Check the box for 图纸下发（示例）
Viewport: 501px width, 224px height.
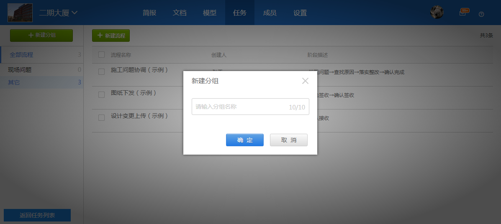coord(101,94)
